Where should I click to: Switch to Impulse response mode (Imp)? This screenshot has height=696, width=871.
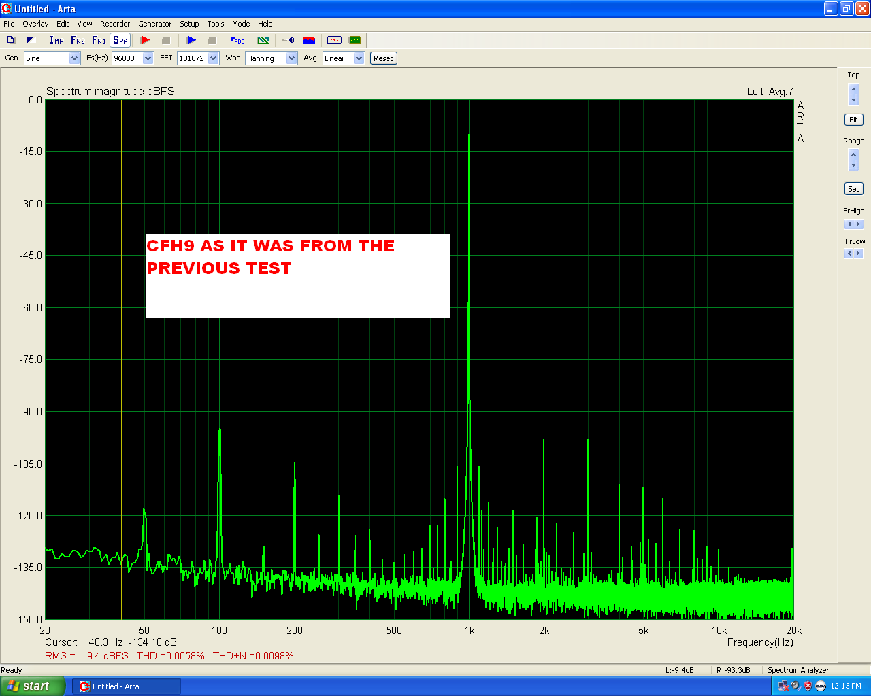pyautogui.click(x=56, y=40)
